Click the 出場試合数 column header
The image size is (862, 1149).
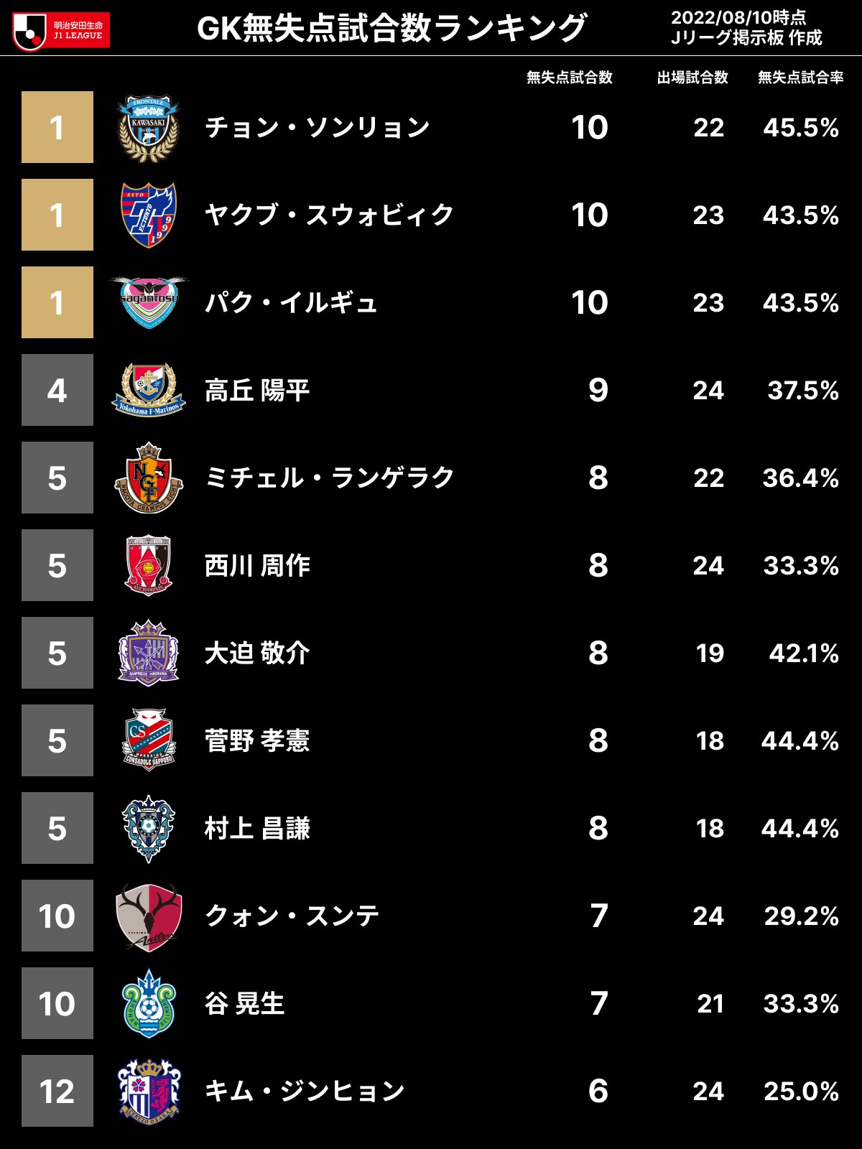tap(692, 78)
